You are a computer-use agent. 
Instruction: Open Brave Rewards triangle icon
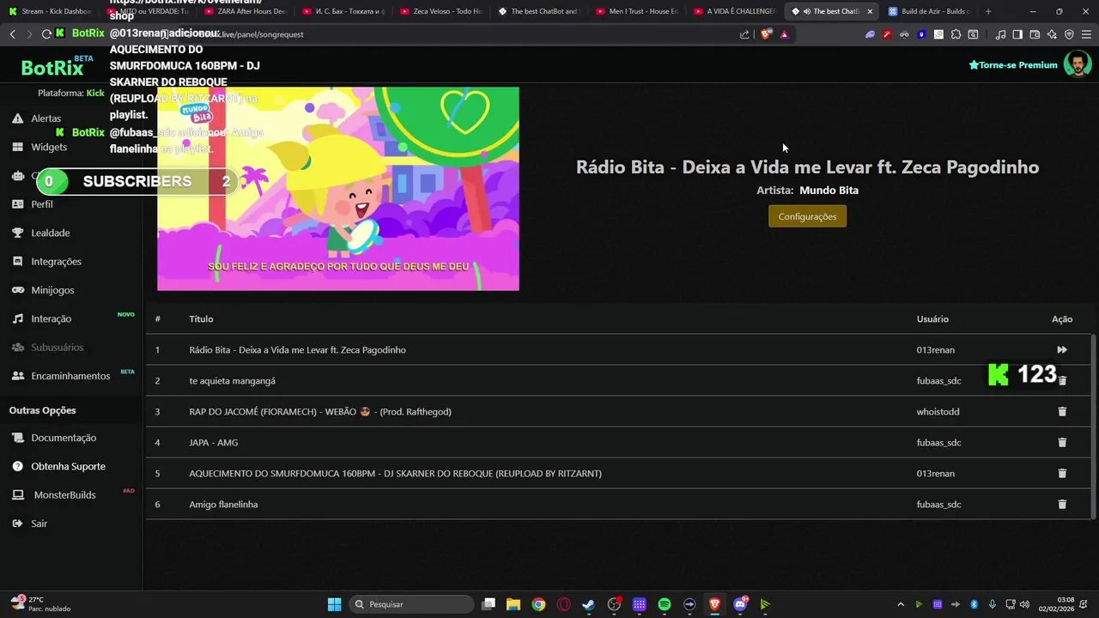(x=784, y=34)
